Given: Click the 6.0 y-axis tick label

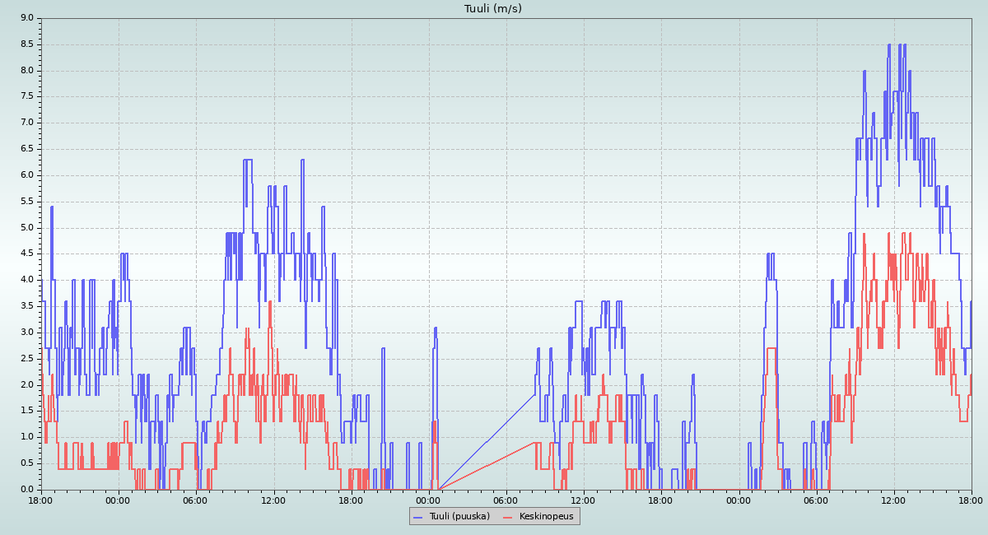Looking at the screenshot, I should 27,175.
